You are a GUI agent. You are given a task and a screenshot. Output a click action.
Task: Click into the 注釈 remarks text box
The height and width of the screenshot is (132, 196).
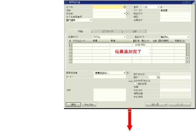tap(110, 95)
